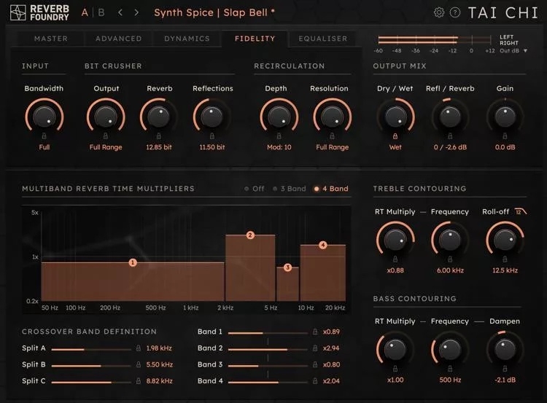Click the Split B frequency slider
Screen dimensions: 547x403
coord(91,366)
